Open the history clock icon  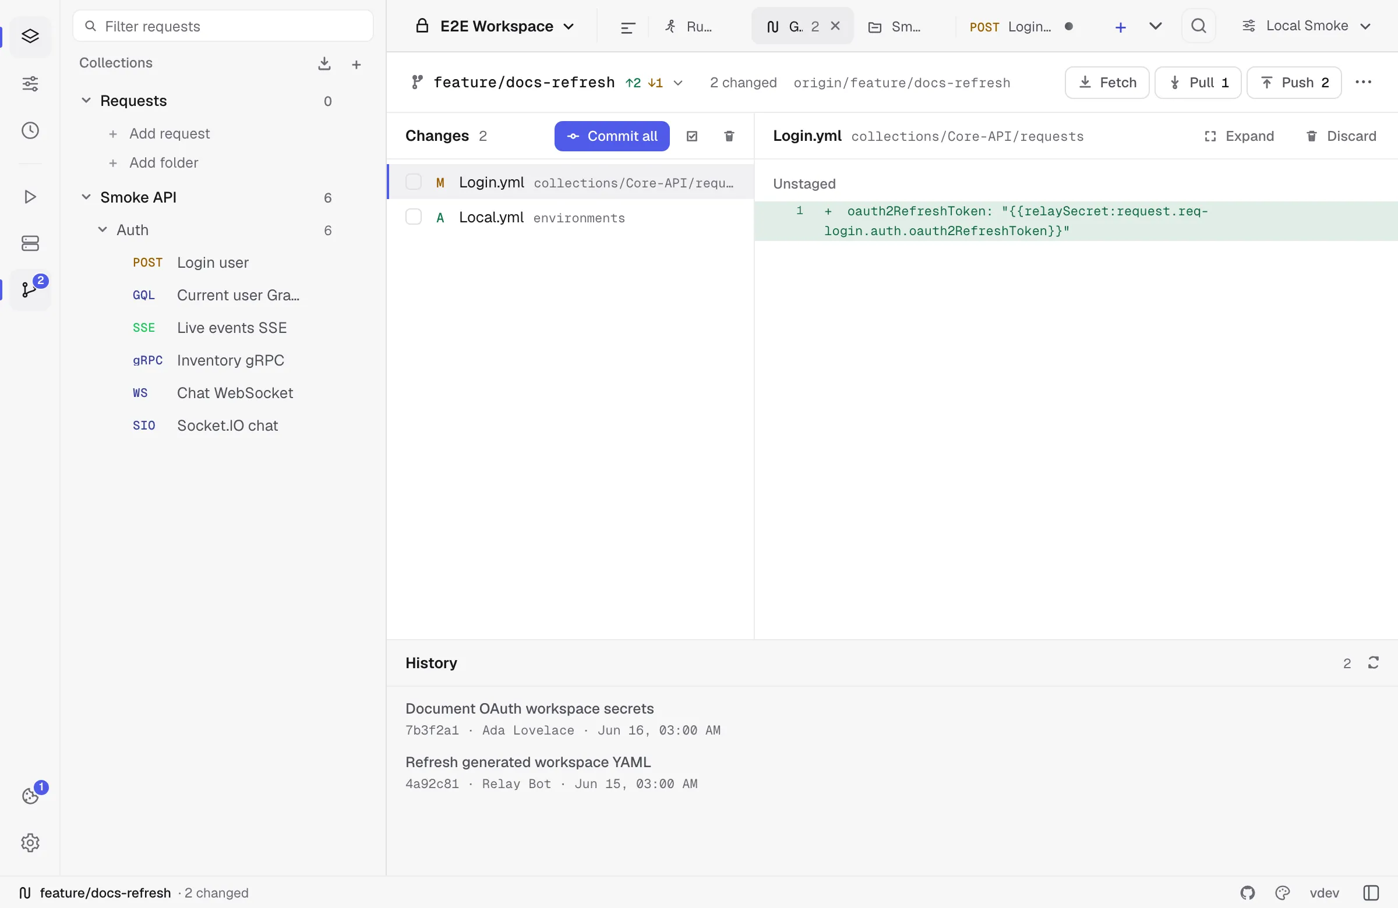(30, 130)
